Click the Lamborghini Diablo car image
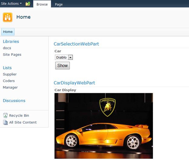 [x=104, y=126]
